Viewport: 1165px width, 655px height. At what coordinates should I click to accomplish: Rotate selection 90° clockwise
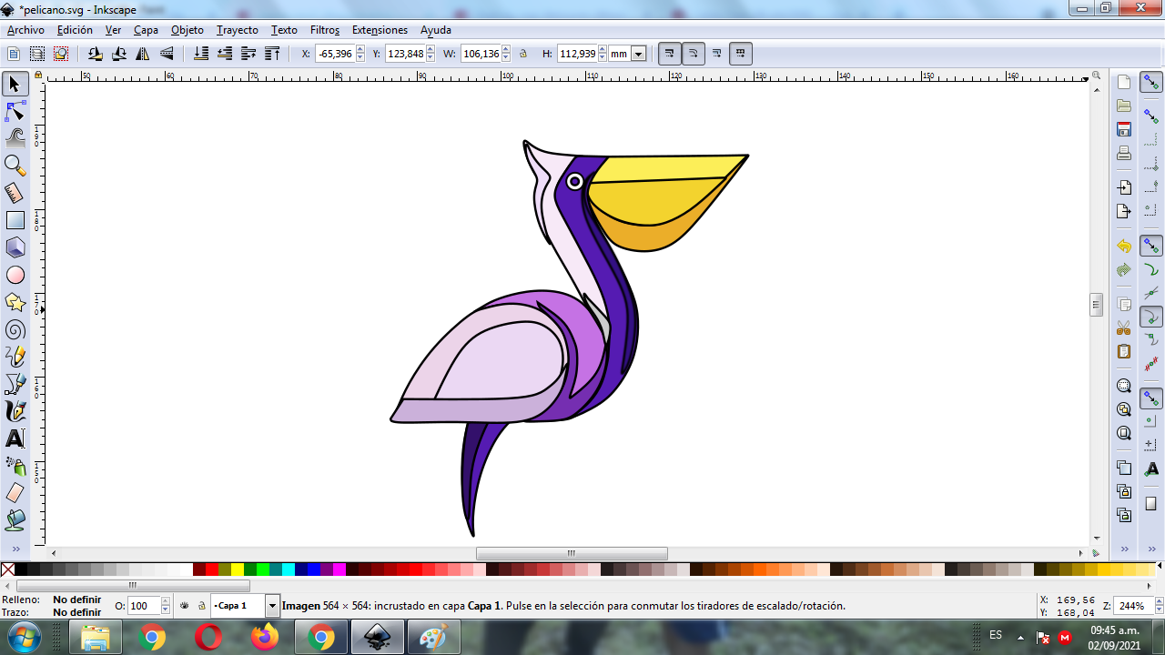[x=119, y=54]
